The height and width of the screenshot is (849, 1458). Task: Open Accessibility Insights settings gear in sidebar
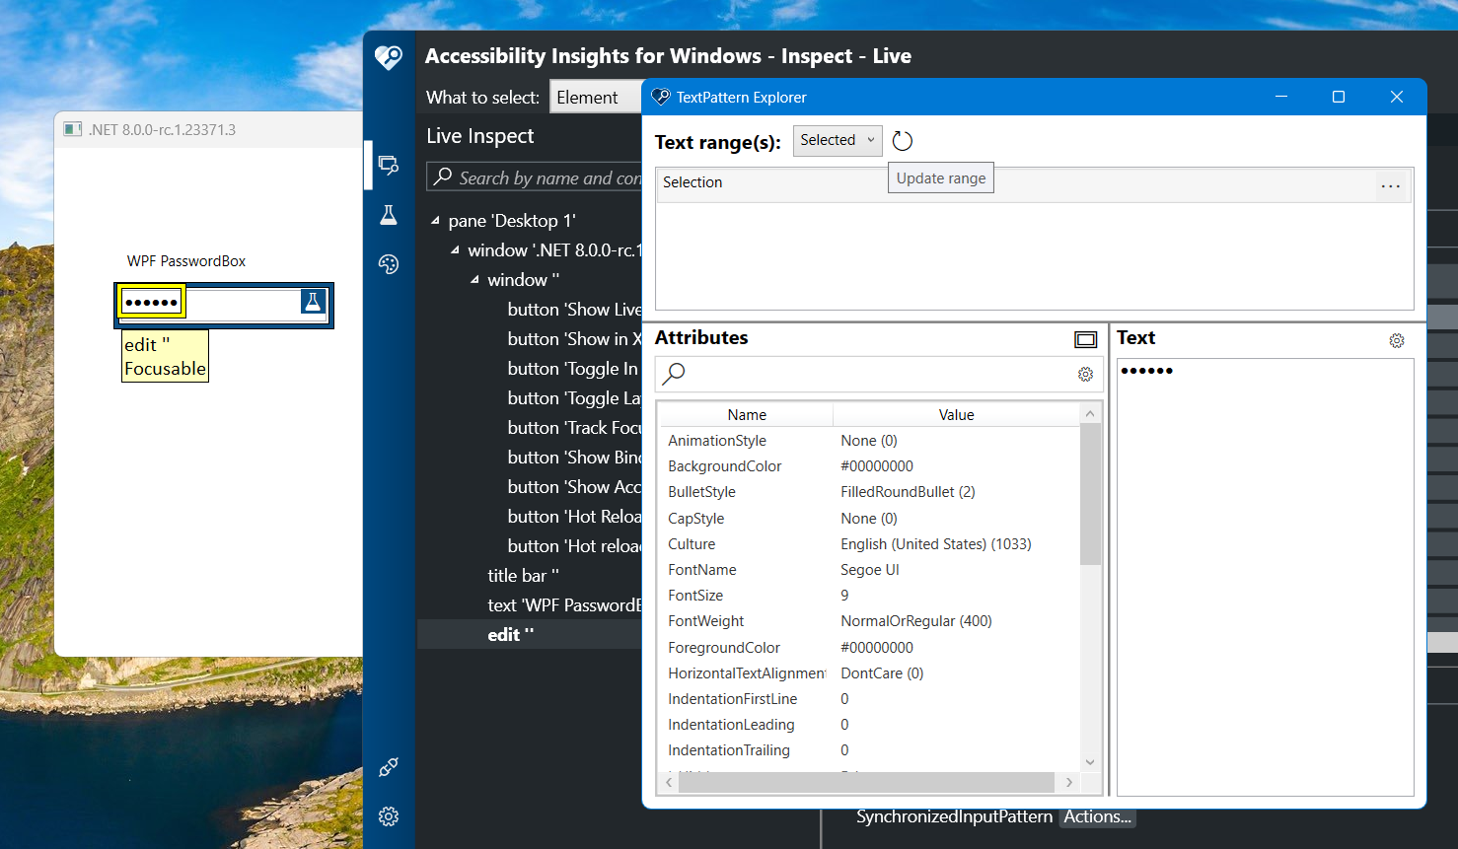(389, 816)
